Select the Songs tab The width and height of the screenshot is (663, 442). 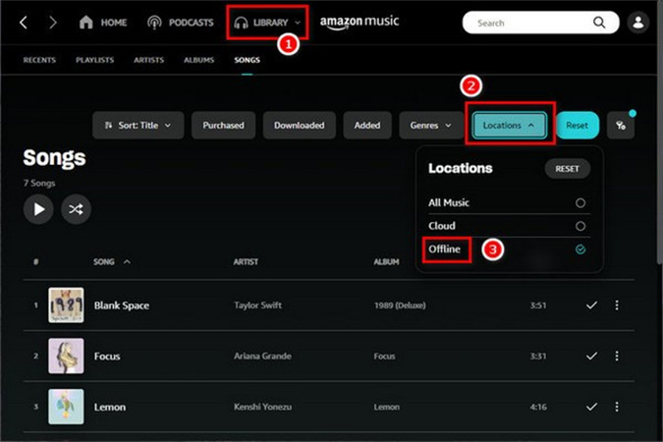pyautogui.click(x=247, y=60)
